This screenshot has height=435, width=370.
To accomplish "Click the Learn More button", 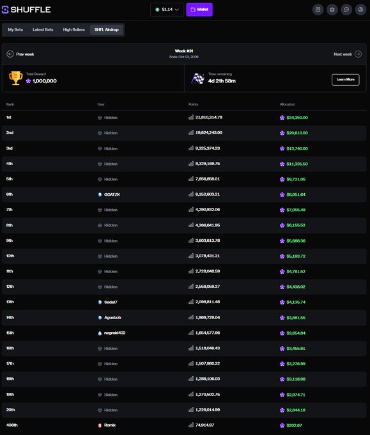I will (x=345, y=79).
